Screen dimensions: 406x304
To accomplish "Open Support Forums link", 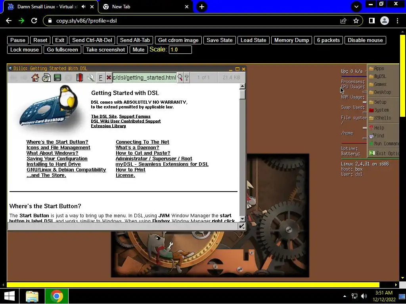I will click(x=135, y=117).
